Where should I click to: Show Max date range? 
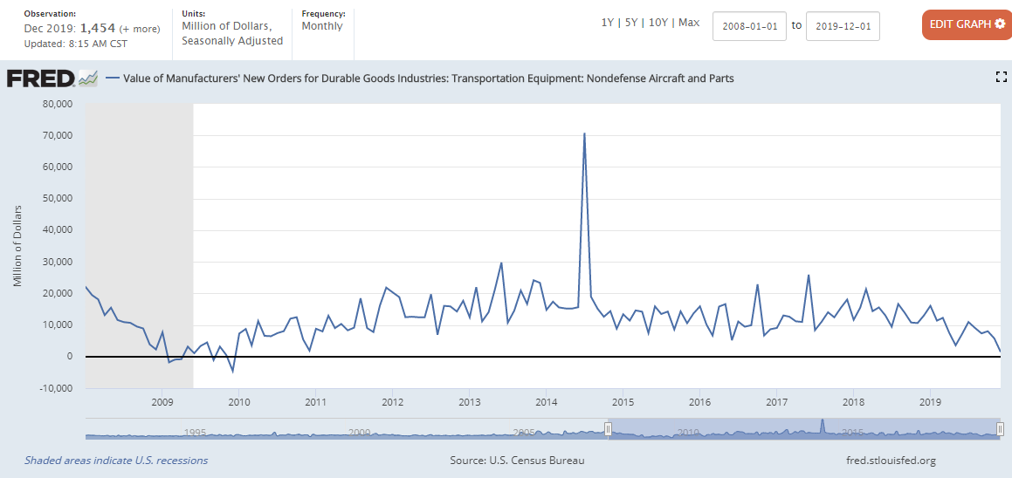point(689,23)
